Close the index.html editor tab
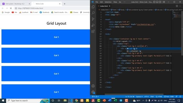183x103 pixels. pos(110,6)
